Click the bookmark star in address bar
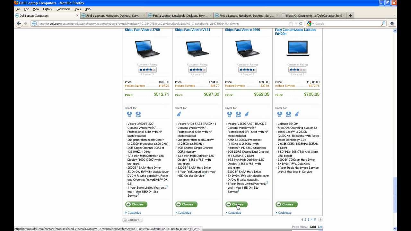The width and height of the screenshot is (411, 231). point(291,23)
